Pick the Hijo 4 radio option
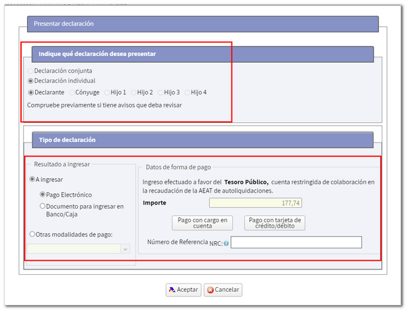The height and width of the screenshot is (310, 406). [187, 93]
